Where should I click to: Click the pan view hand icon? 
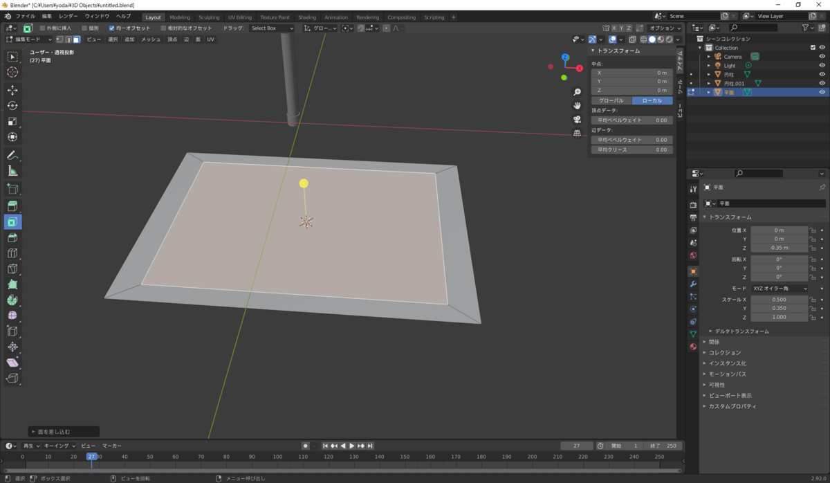click(x=577, y=105)
